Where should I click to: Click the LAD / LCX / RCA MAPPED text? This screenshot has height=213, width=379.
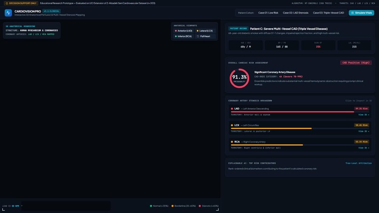coord(41,34)
